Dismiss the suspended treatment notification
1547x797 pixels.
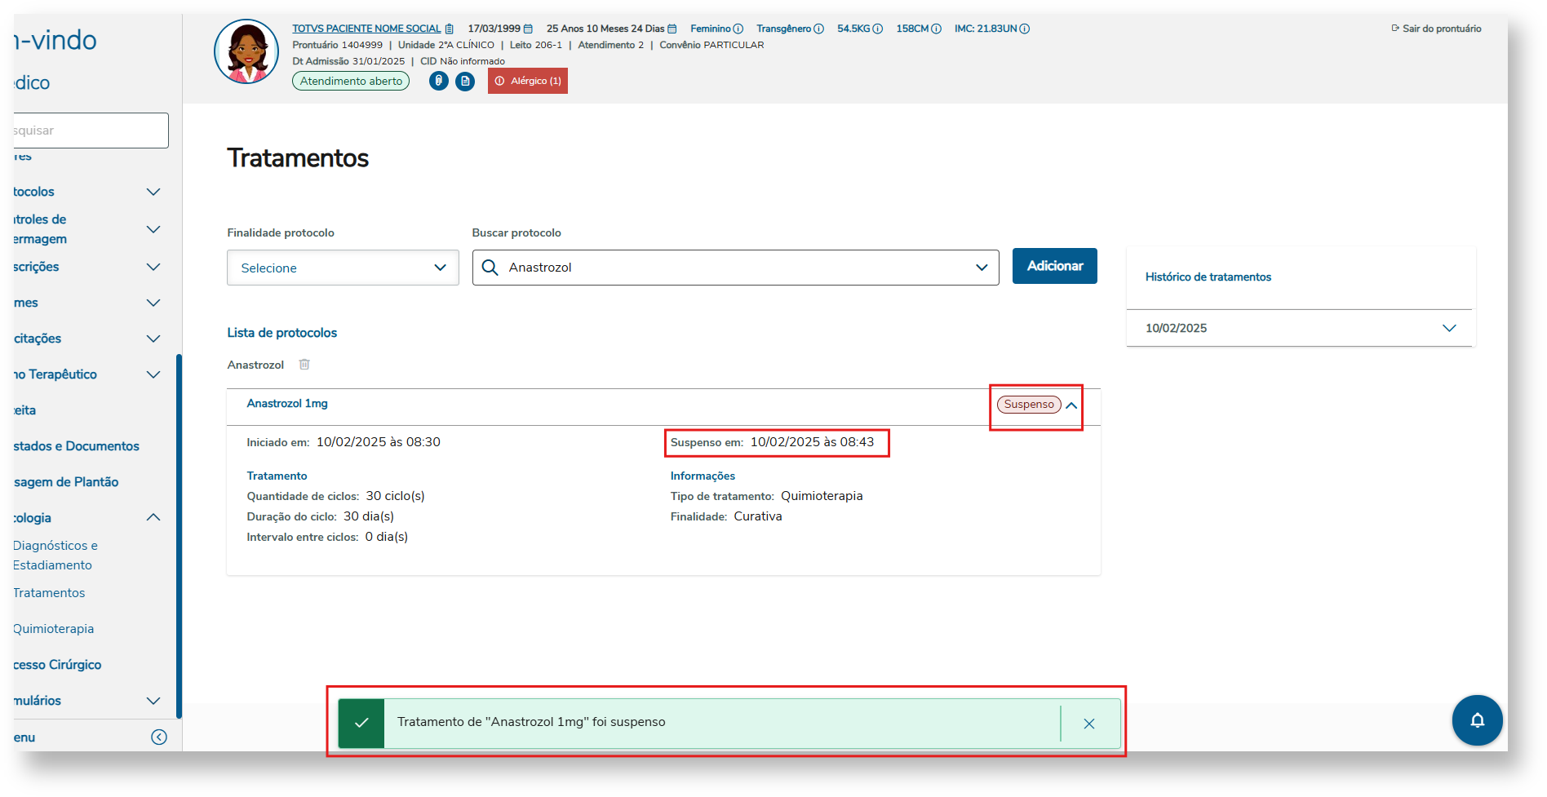[1088, 724]
